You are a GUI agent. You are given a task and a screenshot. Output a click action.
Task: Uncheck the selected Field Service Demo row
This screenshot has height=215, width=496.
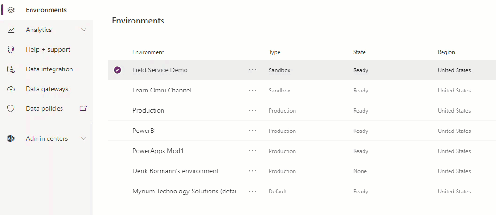point(117,70)
